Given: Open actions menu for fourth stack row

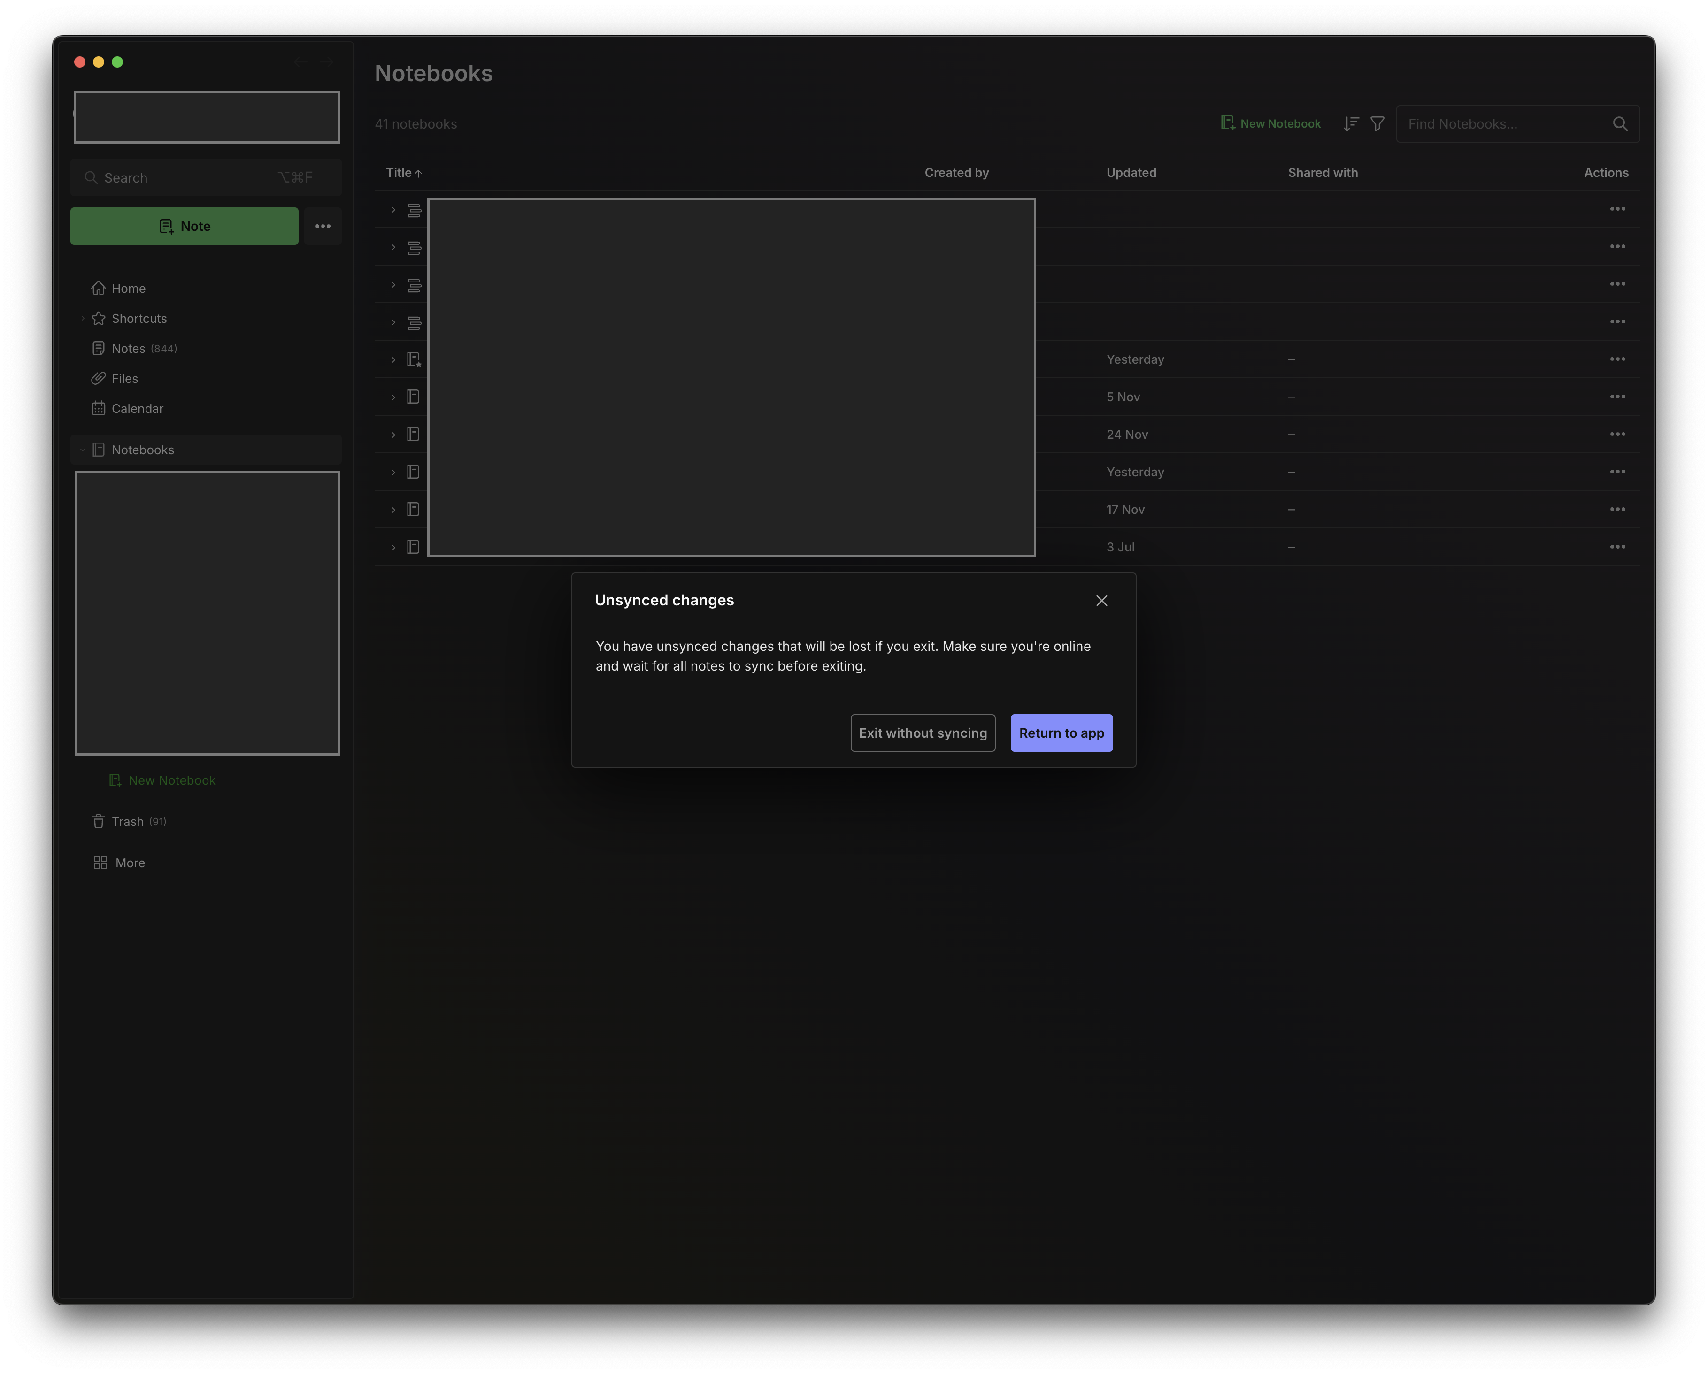Looking at the screenshot, I should (x=1617, y=321).
